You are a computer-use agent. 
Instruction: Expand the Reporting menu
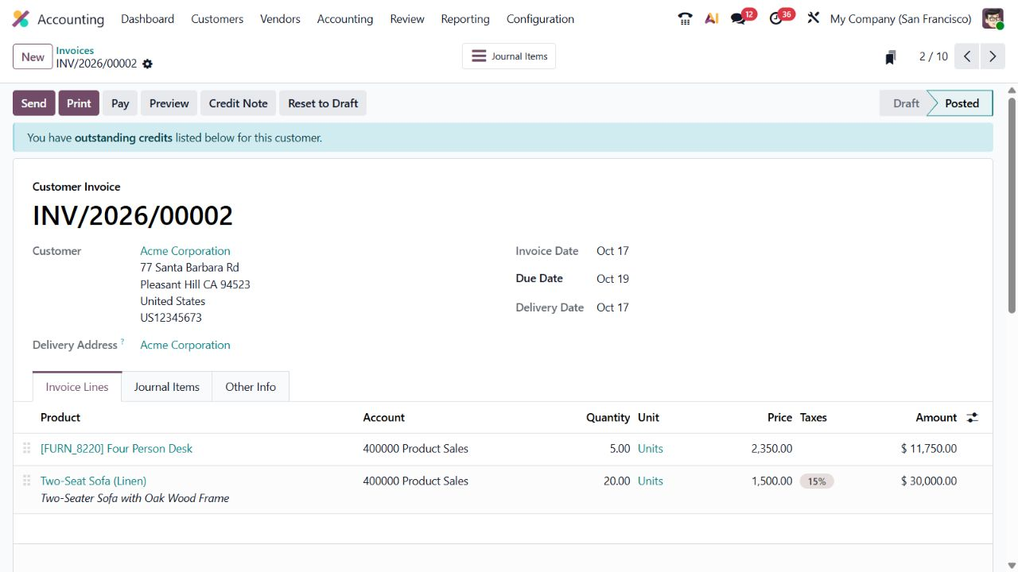click(x=465, y=19)
